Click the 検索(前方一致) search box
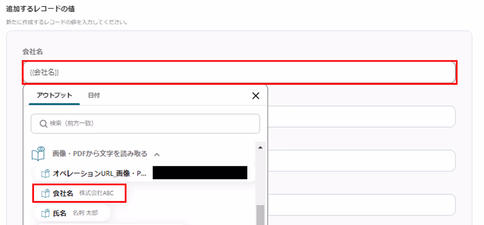The height and width of the screenshot is (225, 484). (145, 124)
